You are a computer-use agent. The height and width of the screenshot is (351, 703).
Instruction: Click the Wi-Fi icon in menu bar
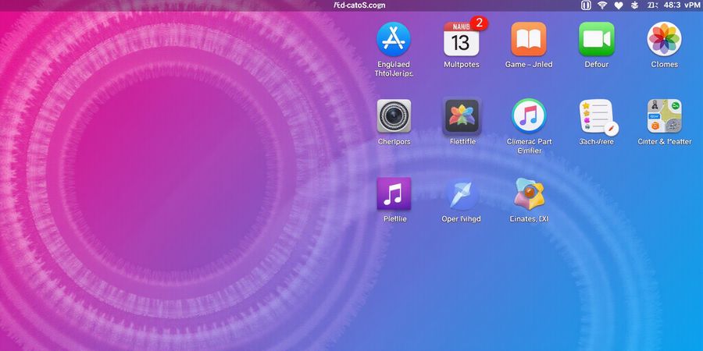point(602,5)
